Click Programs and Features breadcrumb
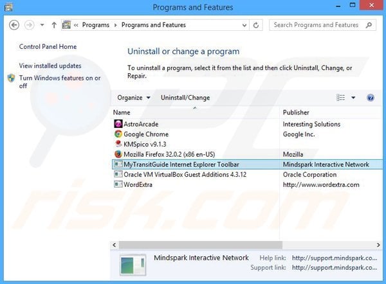Screen dimensions: 386x284 click(x=154, y=25)
